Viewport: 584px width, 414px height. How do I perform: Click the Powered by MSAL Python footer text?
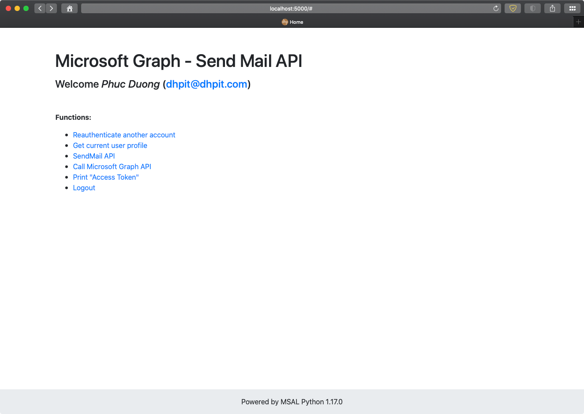pyautogui.click(x=292, y=402)
